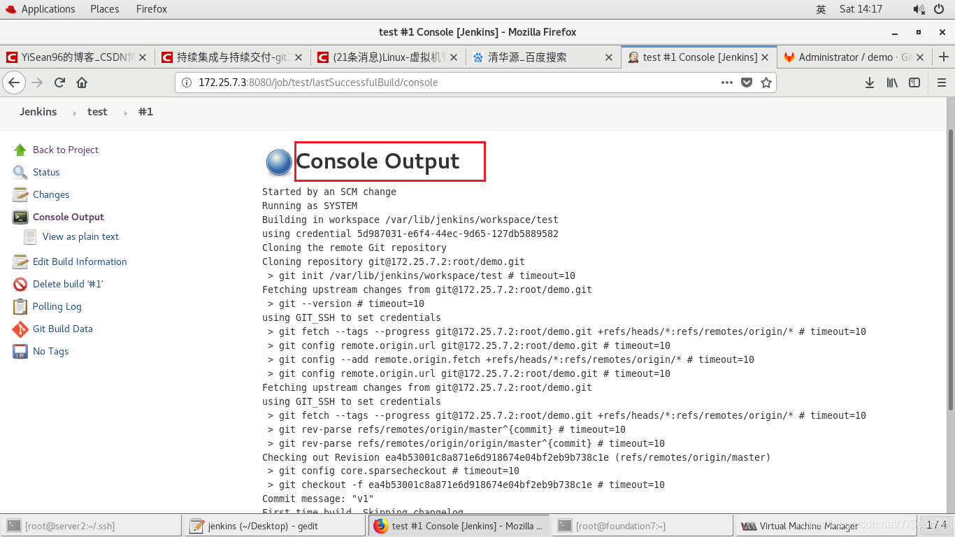Image resolution: width=955 pixels, height=537 pixels.
Task: Click the #1 breadcrumb link
Action: click(x=145, y=112)
